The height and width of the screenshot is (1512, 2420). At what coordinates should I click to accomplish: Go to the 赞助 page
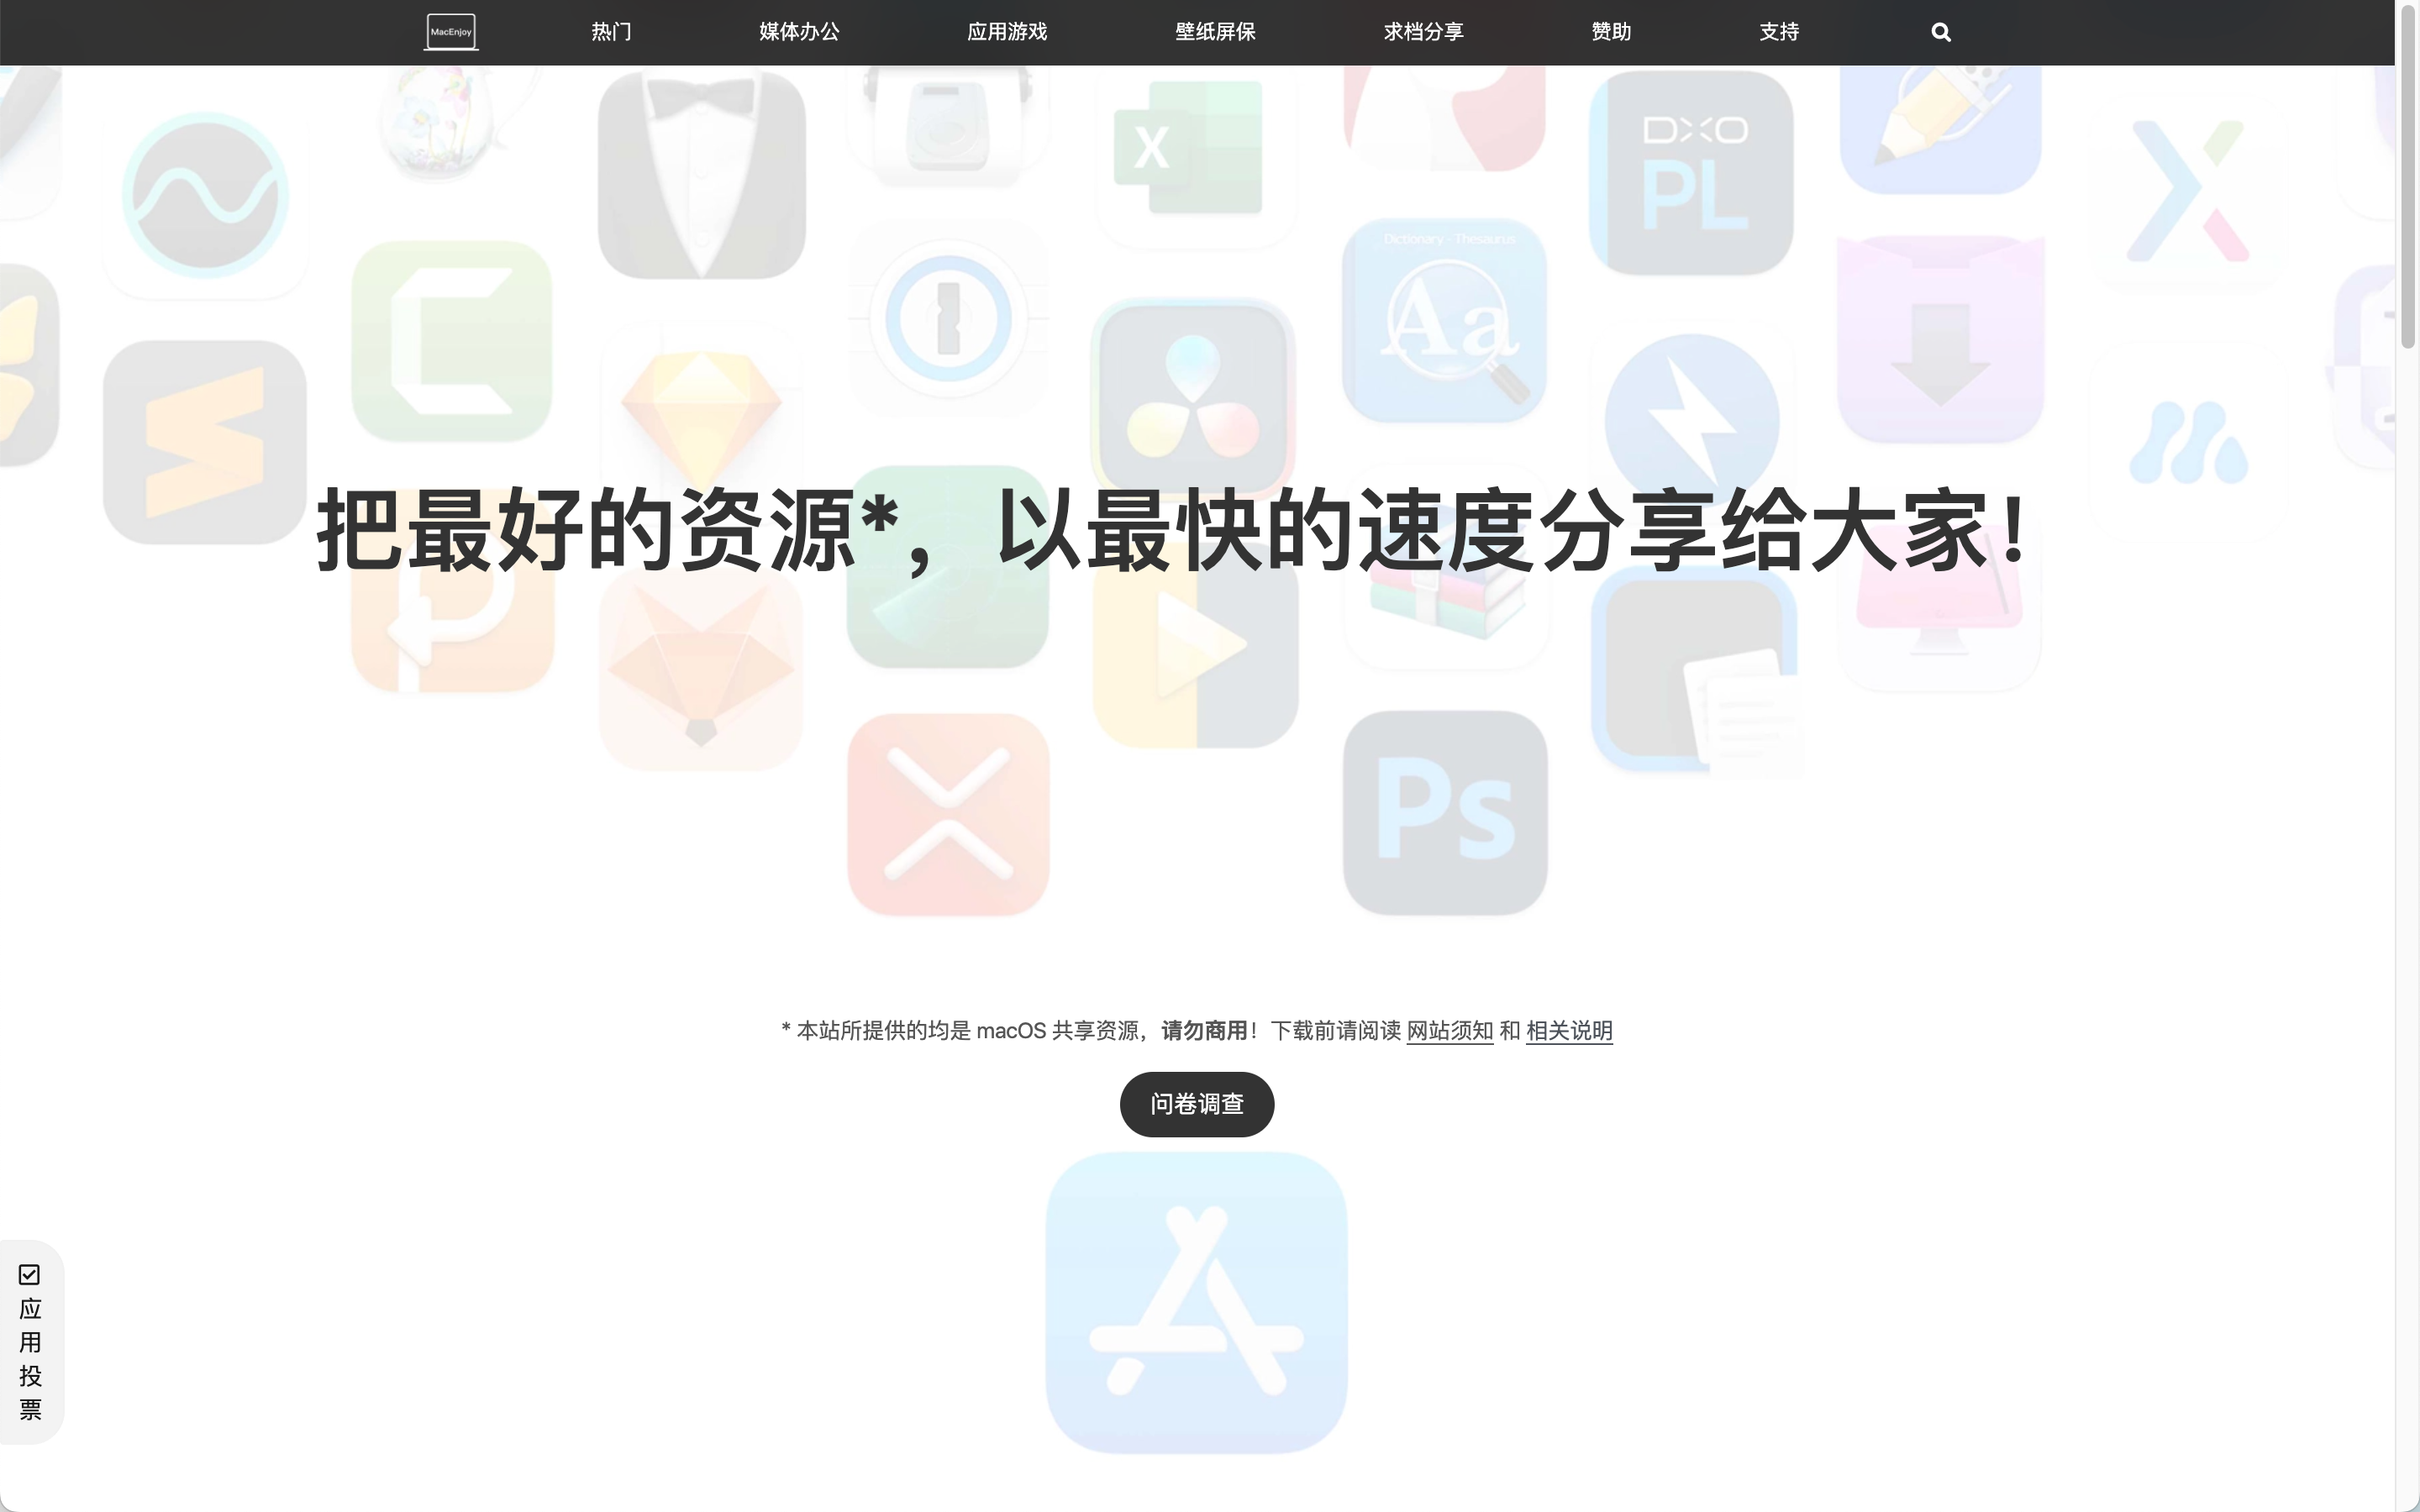coord(1611,32)
